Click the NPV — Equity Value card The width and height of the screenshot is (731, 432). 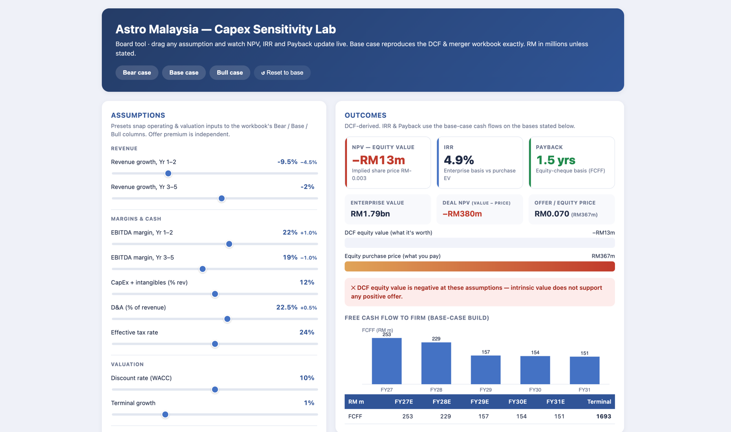click(x=388, y=162)
